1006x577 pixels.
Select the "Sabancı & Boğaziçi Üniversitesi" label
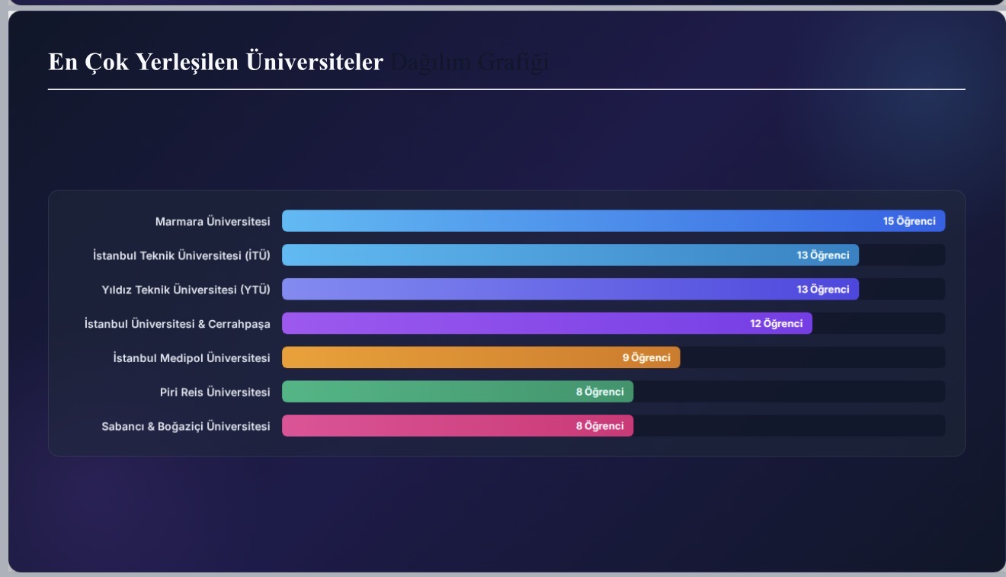[x=186, y=427]
